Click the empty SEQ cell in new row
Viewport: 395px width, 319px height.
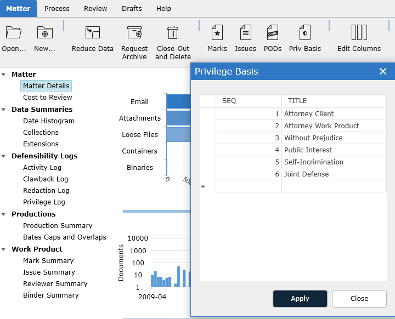pyautogui.click(x=249, y=186)
